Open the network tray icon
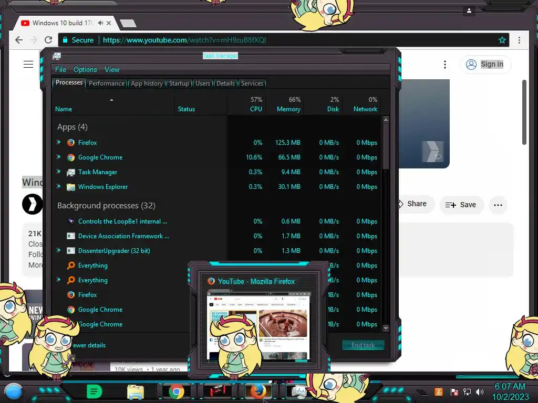The width and height of the screenshot is (538, 403). click(467, 391)
